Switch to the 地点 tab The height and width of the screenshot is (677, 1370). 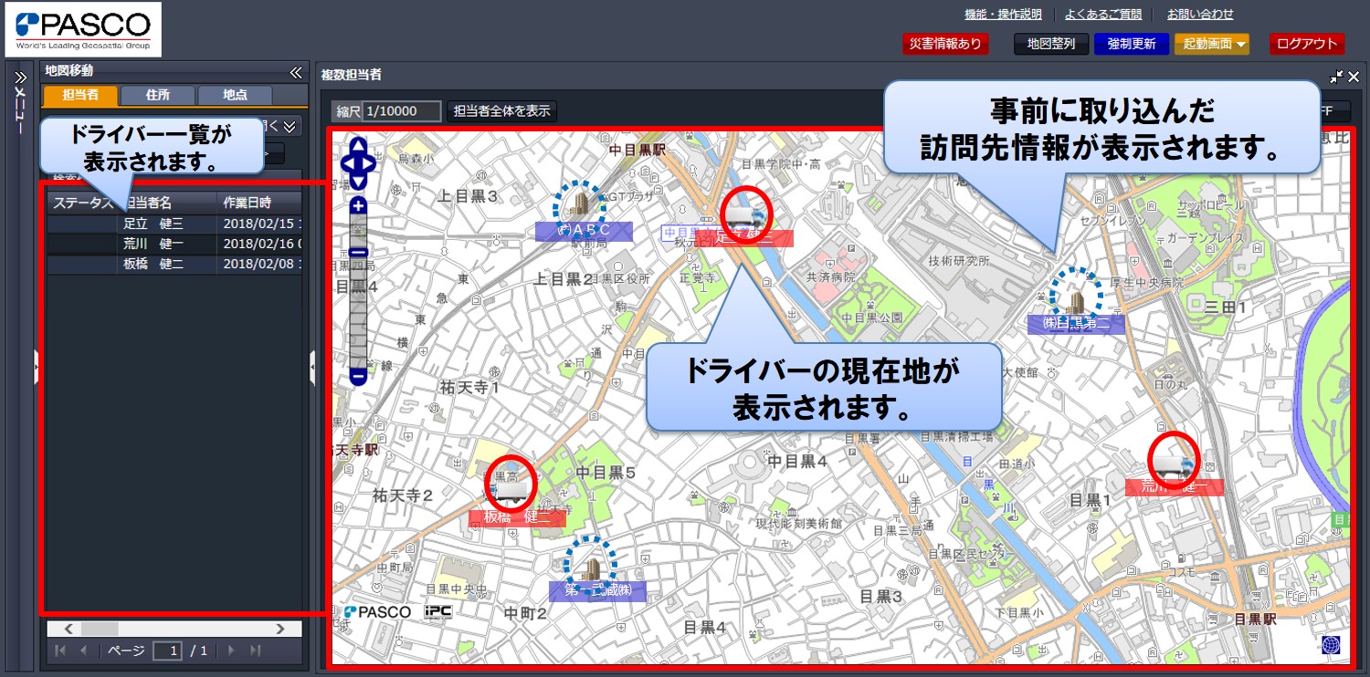point(235,95)
